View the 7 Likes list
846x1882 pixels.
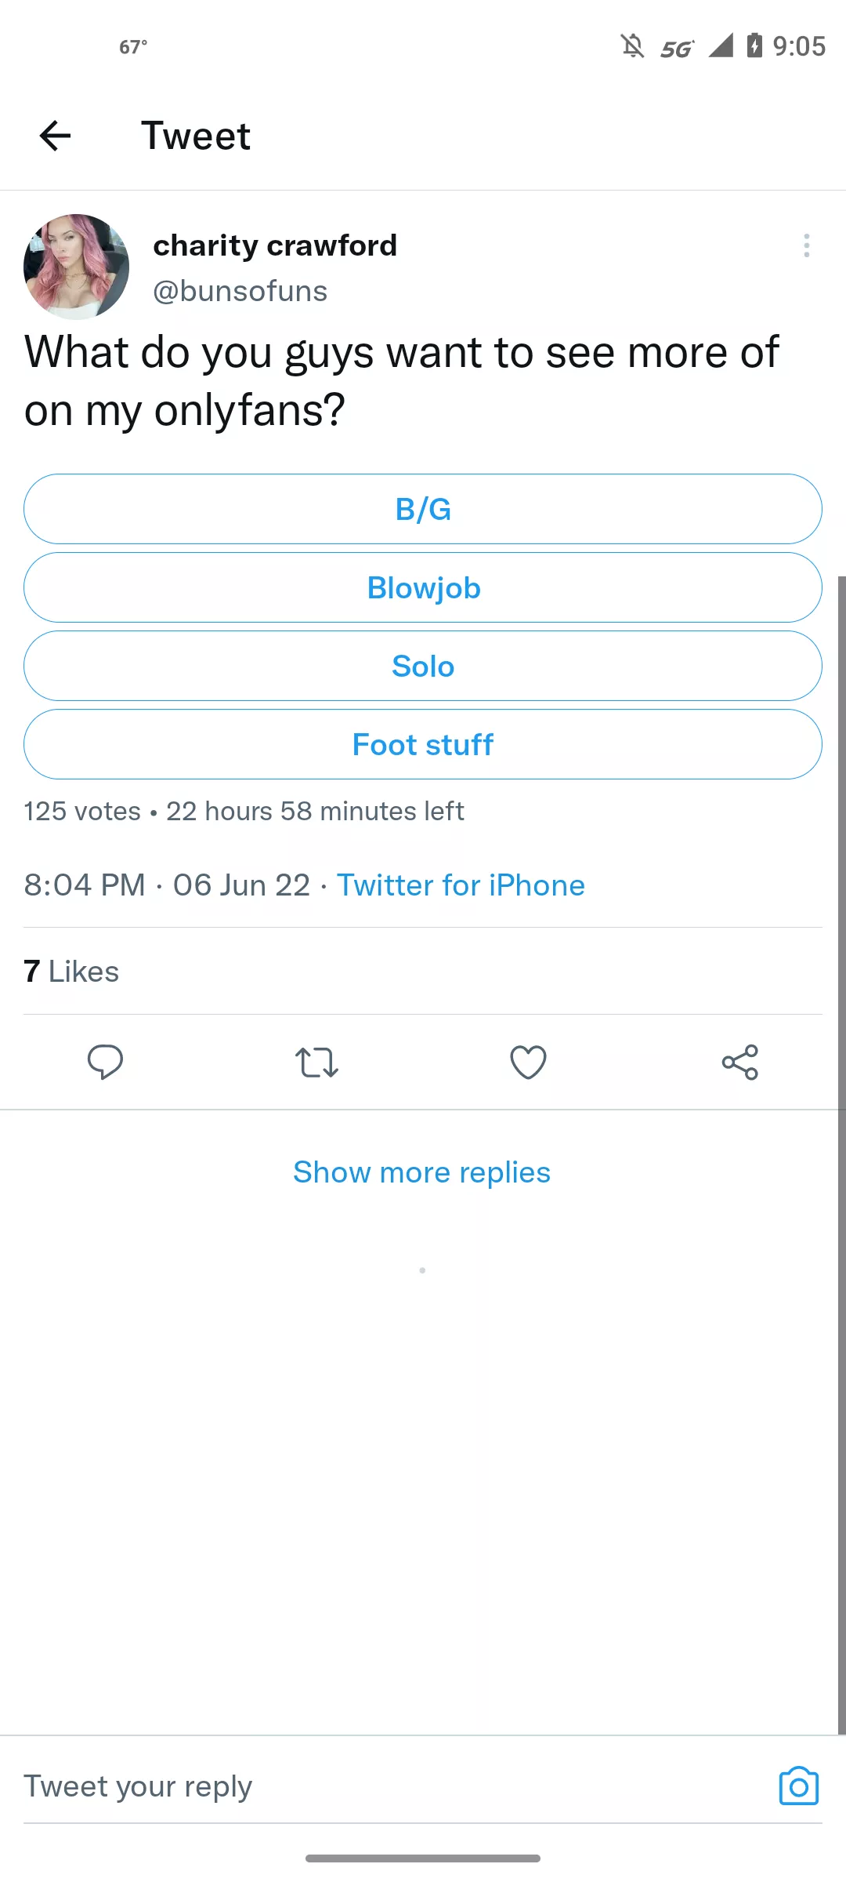71,971
